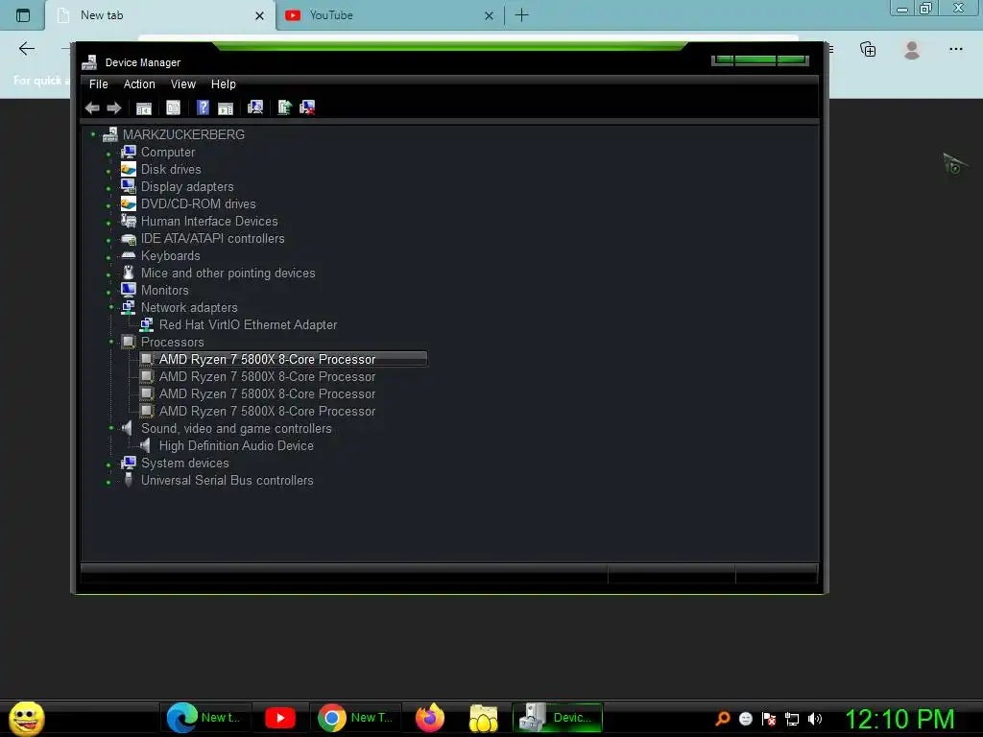Expand the Display adapters category
The width and height of the screenshot is (983, 737).
109,188
